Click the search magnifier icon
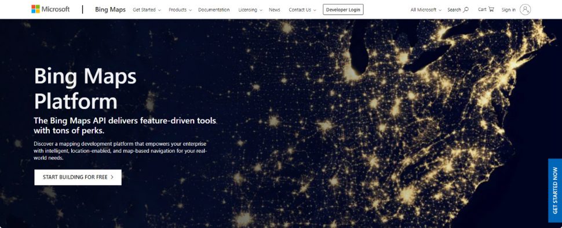 (x=466, y=10)
